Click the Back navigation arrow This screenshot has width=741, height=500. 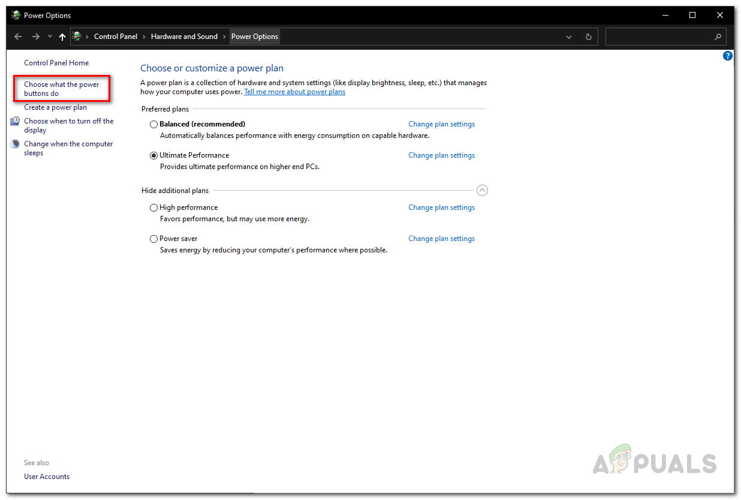point(18,37)
